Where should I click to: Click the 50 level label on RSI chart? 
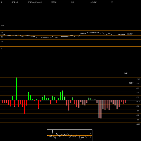tap(2, 37)
